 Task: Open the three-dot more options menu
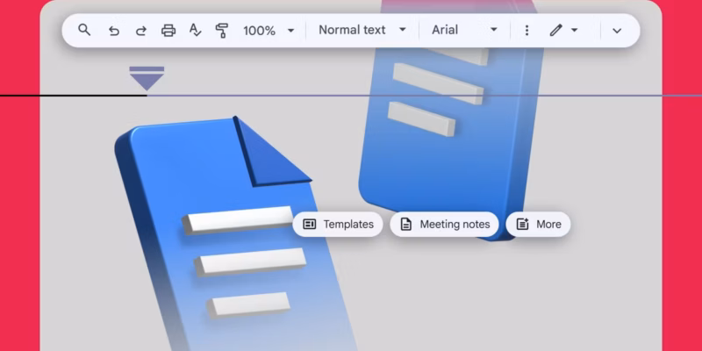(526, 31)
